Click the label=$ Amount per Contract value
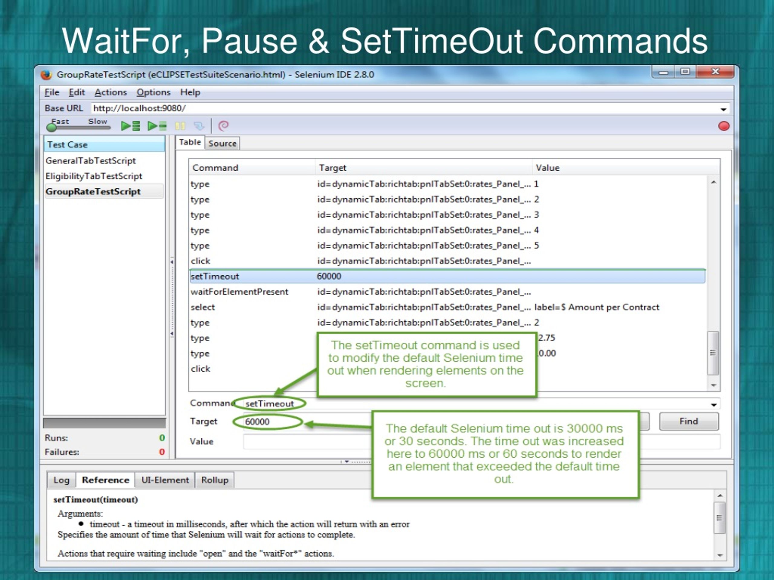The width and height of the screenshot is (774, 580). [597, 307]
